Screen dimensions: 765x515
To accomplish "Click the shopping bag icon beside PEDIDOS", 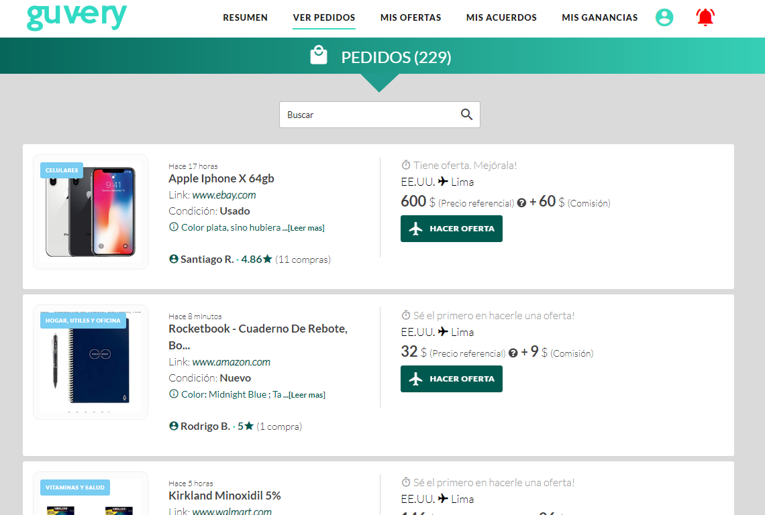I will click(x=319, y=54).
